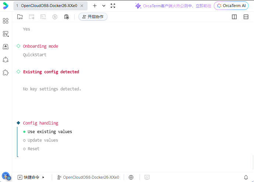Click No key settings detected text
The height and width of the screenshot is (182, 254).
tap(52, 89)
